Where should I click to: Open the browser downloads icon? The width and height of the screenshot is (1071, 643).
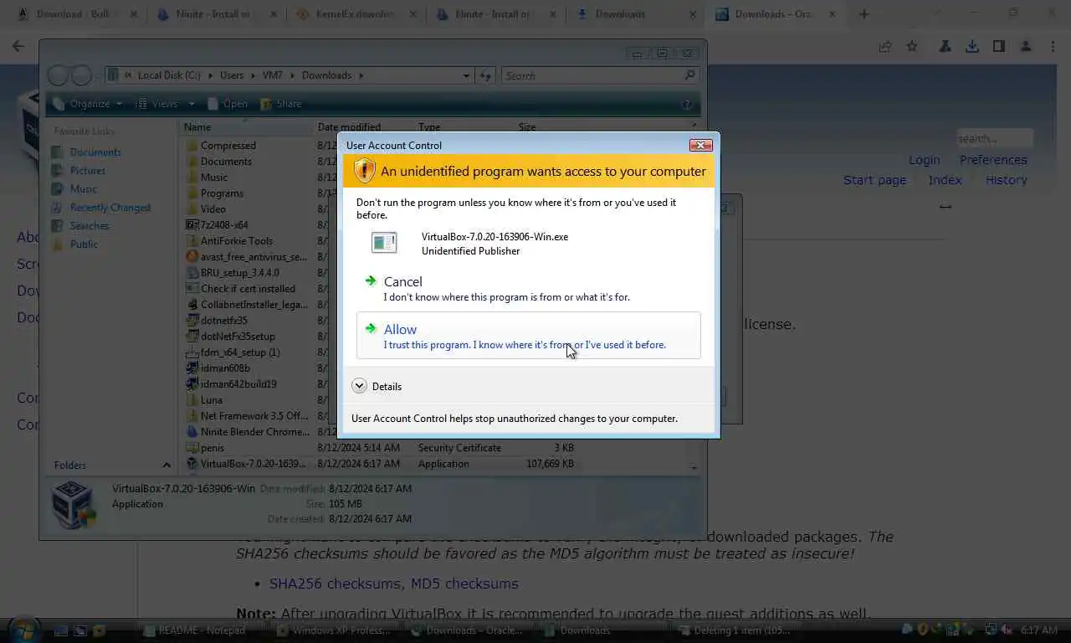pos(972,47)
